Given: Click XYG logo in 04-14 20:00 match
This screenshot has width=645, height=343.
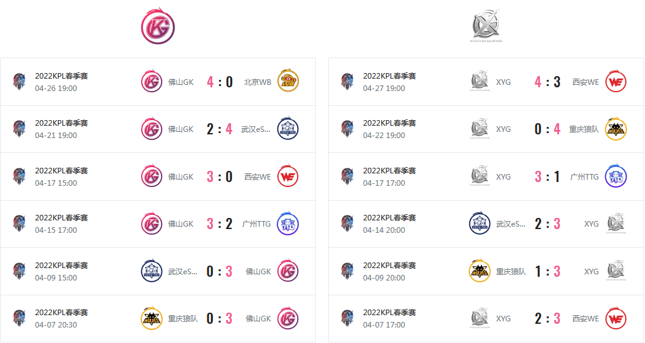Looking at the screenshot, I should coord(616,224).
